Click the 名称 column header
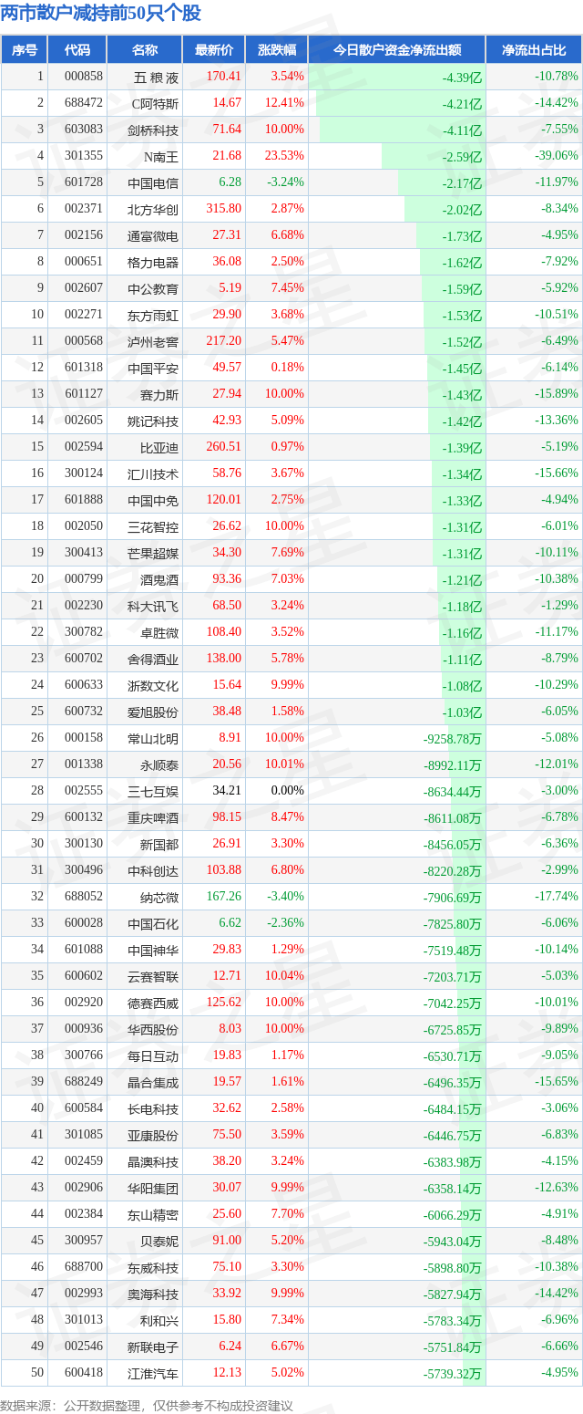Image resolution: width=583 pixels, height=1414 pixels. pos(145,50)
